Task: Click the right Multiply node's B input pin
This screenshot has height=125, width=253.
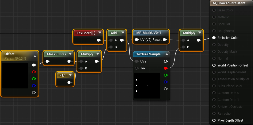Action: 183,47
